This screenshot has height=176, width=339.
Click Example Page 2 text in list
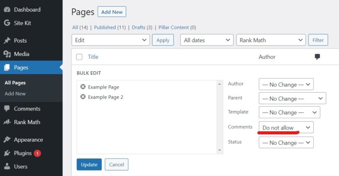(105, 97)
